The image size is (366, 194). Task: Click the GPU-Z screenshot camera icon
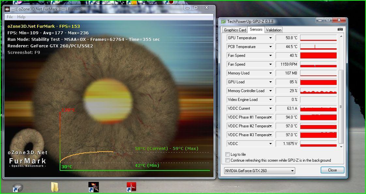pos(340,29)
